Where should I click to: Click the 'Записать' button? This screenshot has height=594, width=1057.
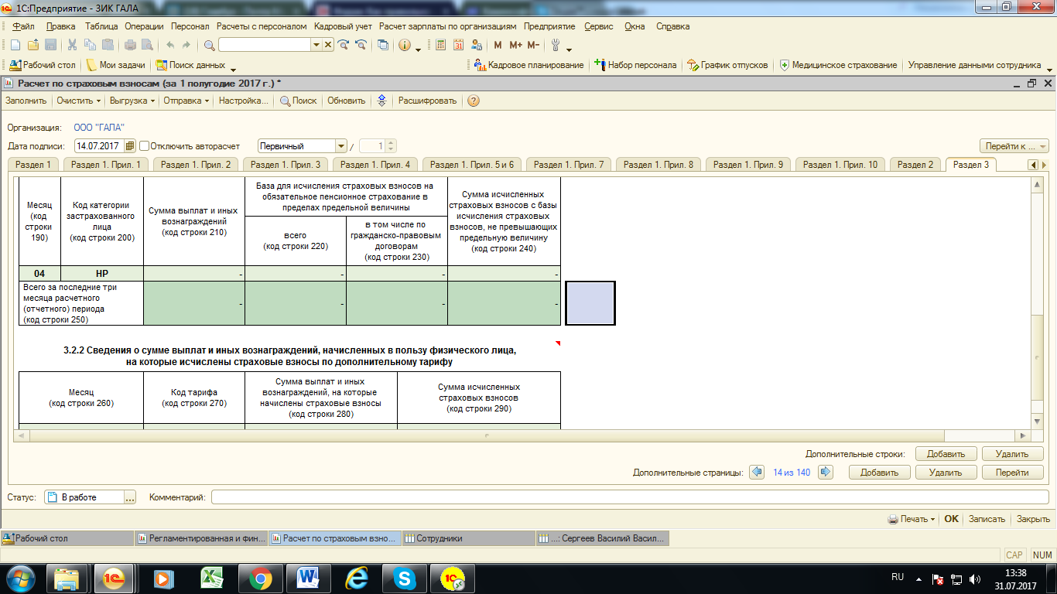click(x=986, y=519)
